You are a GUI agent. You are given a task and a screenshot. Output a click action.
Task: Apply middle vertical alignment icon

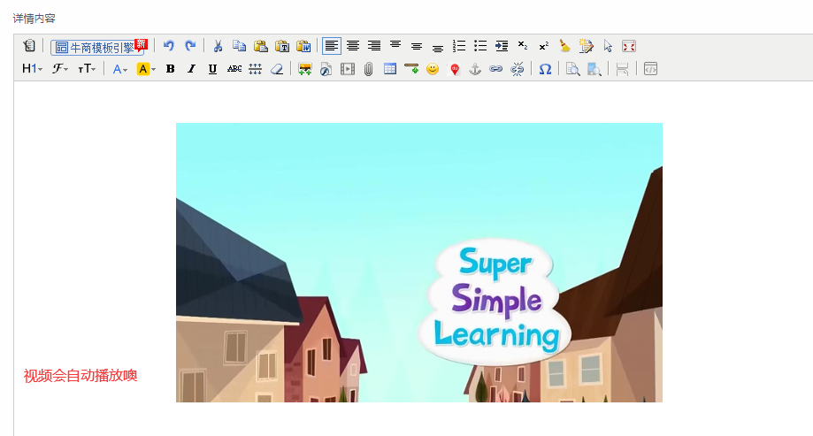point(417,46)
